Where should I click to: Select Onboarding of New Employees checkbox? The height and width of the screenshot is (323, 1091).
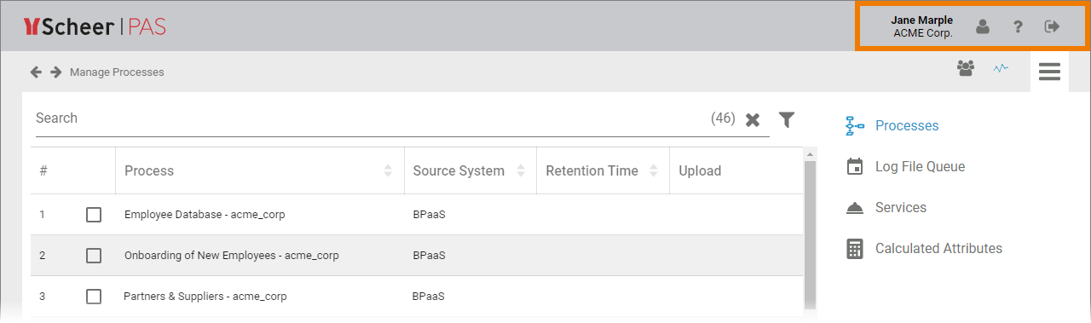point(94,256)
